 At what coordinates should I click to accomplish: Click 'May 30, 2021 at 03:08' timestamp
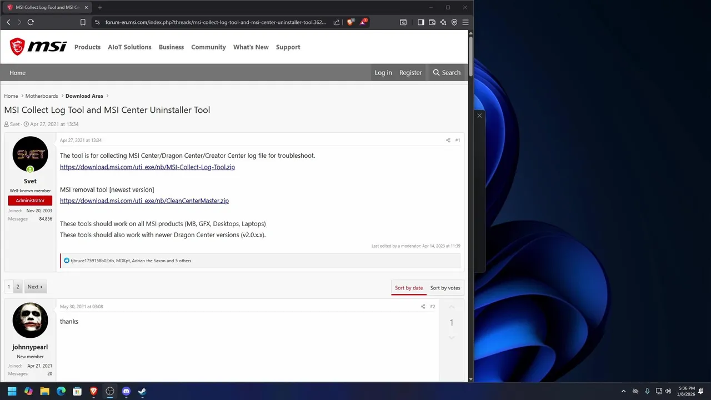[x=81, y=307]
